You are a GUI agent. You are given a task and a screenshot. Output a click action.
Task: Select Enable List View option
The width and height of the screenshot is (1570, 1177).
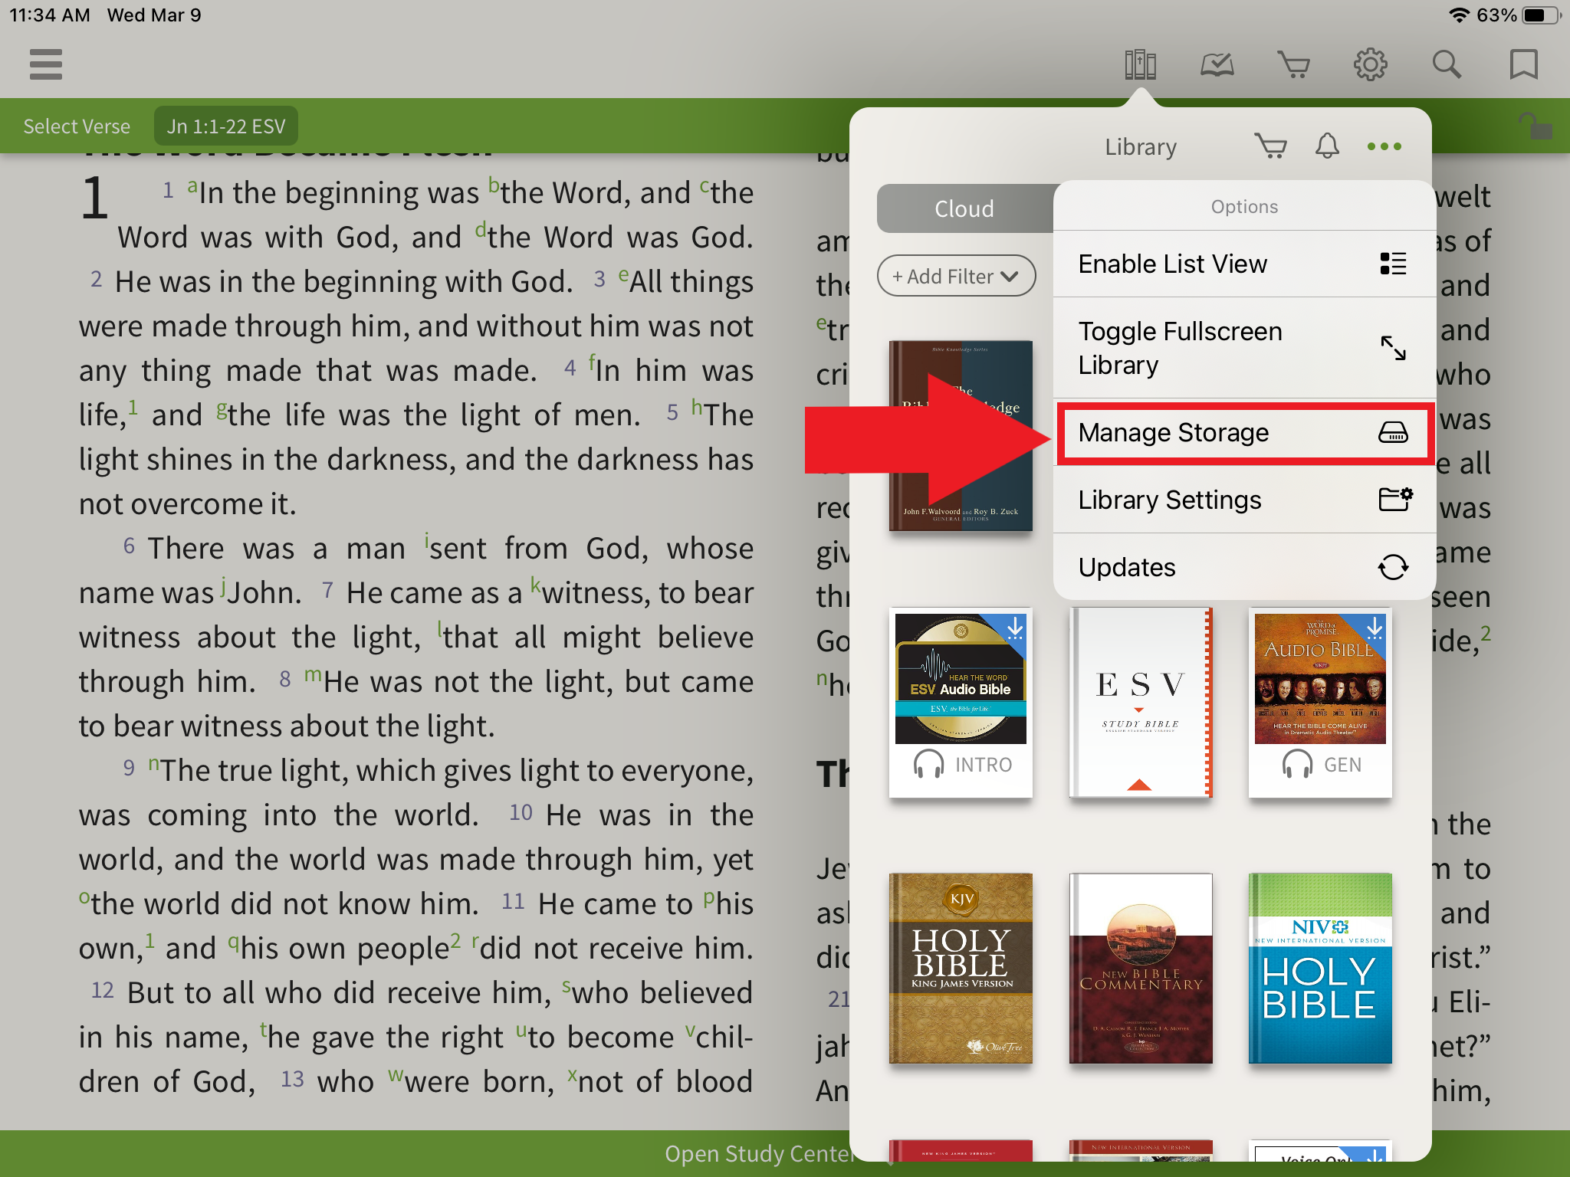(1243, 264)
